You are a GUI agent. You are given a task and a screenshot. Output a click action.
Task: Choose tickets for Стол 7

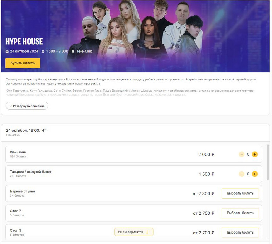click(241, 213)
